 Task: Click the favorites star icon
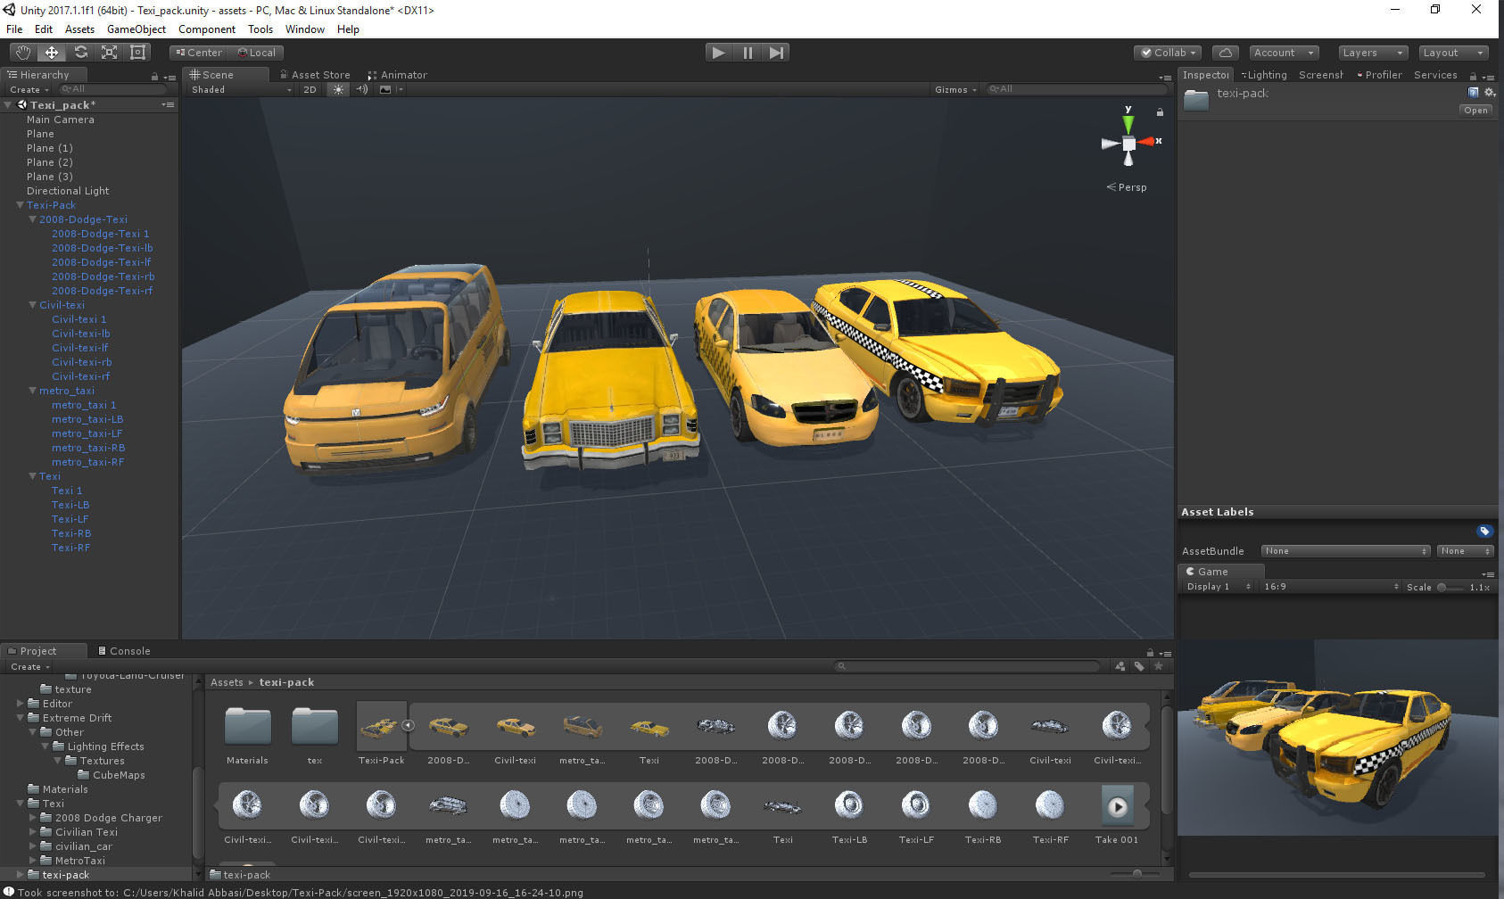pos(1159,666)
